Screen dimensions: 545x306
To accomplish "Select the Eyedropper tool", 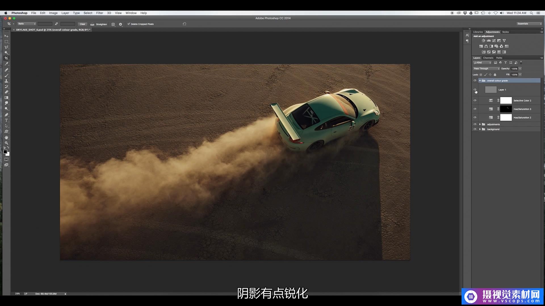I will [6, 64].
